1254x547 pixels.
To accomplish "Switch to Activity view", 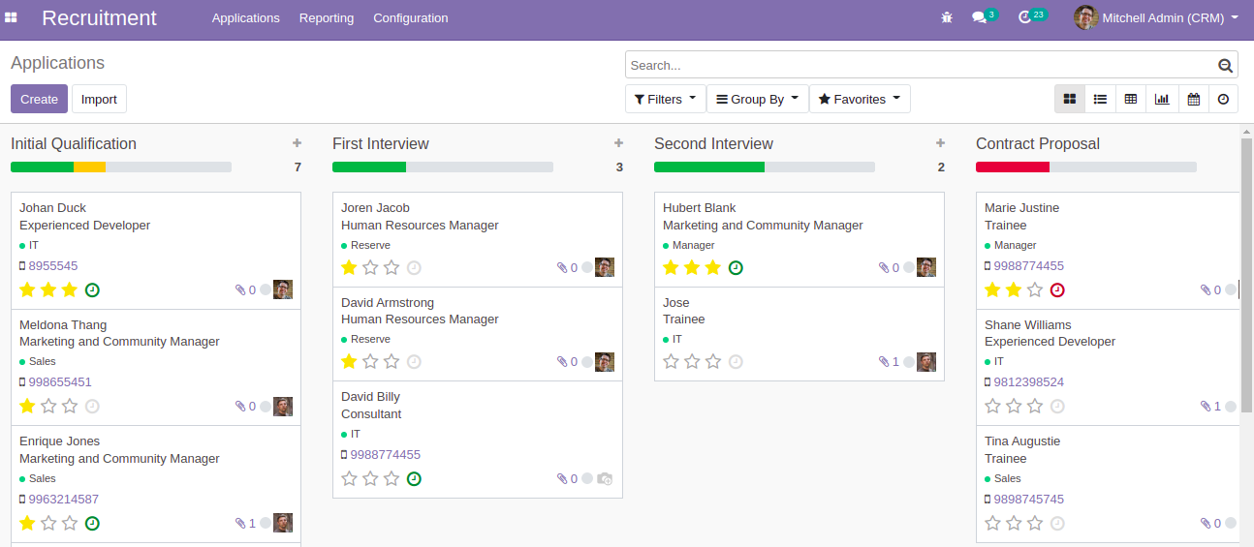I will click(1223, 99).
